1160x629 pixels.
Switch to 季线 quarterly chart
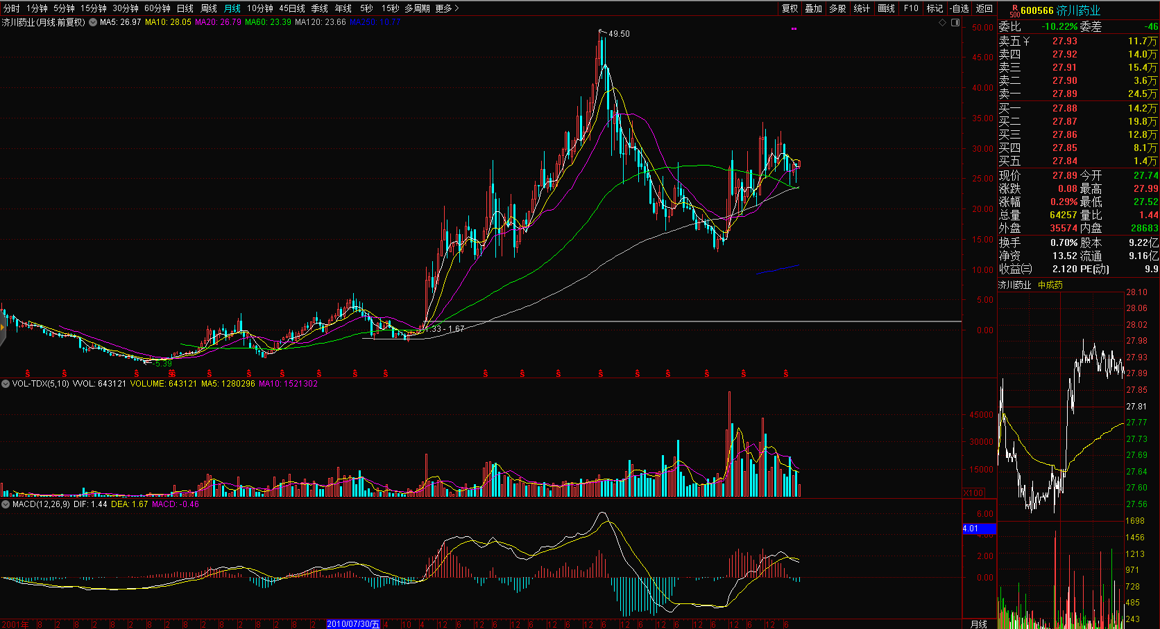point(320,8)
